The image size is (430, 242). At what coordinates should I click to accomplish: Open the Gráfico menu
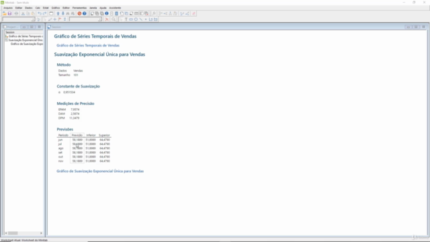55,7
